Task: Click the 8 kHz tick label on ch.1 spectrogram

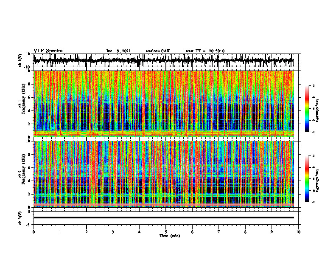Action: [x=29, y=84]
